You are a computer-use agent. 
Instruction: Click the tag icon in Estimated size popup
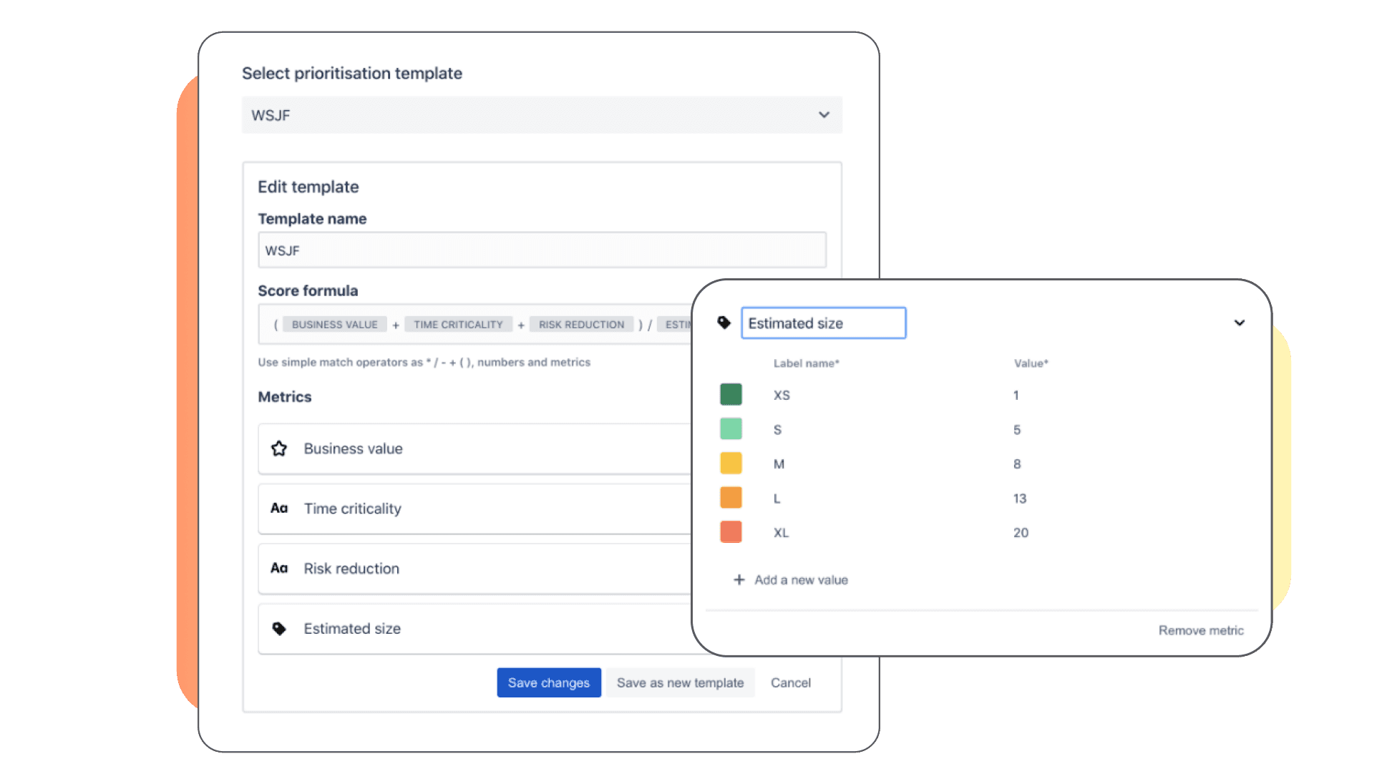point(724,323)
